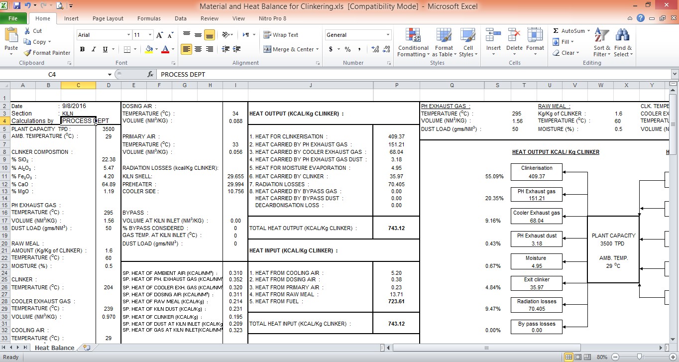The width and height of the screenshot is (679, 362).
Task: Click the Decrease Font Size icon
Action: (170, 35)
